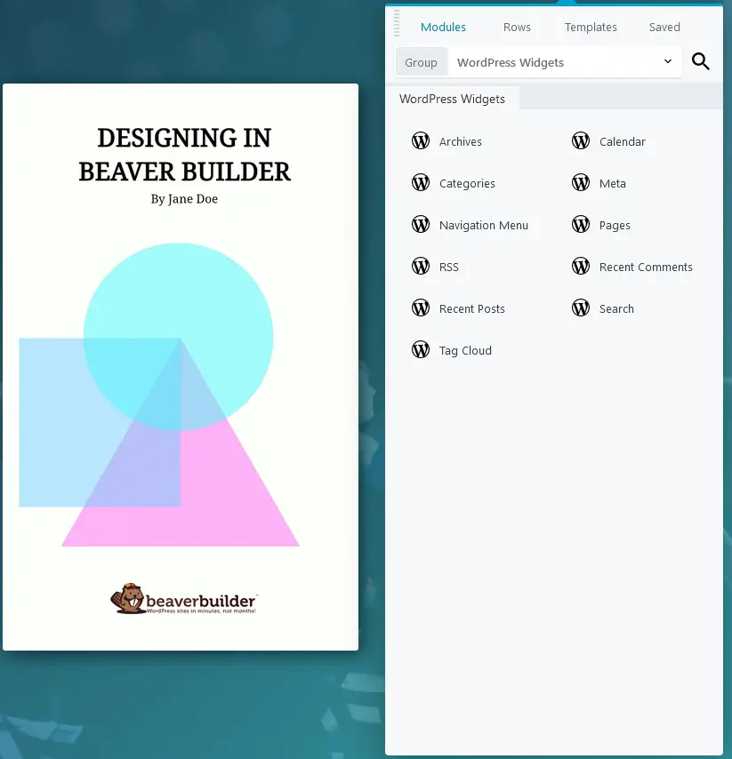Viewport: 732px width, 759px height.
Task: Switch to the Modules tab
Action: pyautogui.click(x=443, y=27)
